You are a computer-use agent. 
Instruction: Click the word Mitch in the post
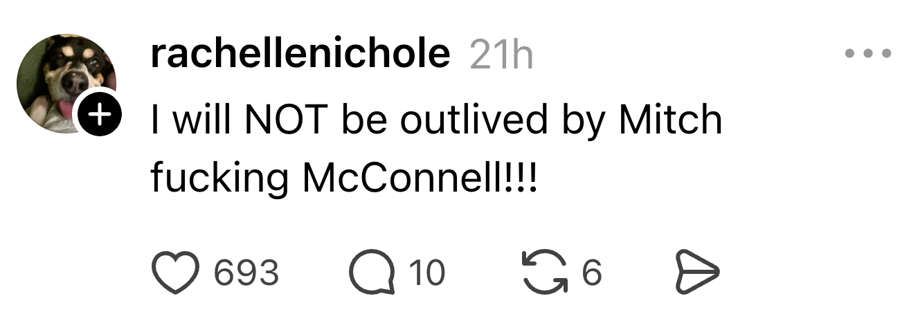(670, 120)
